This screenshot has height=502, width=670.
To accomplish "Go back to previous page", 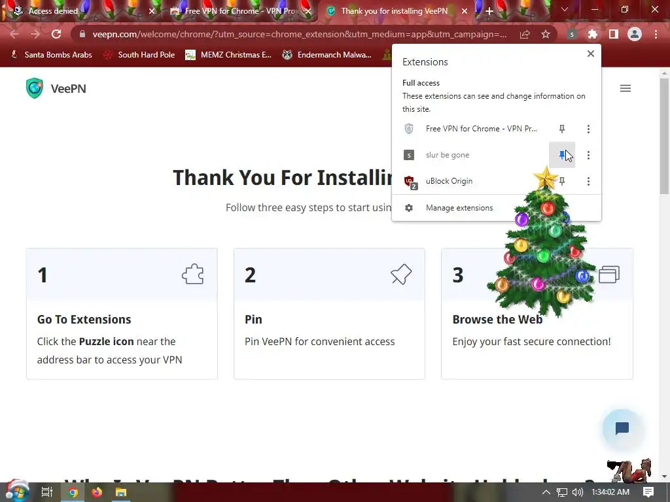I will tap(14, 34).
